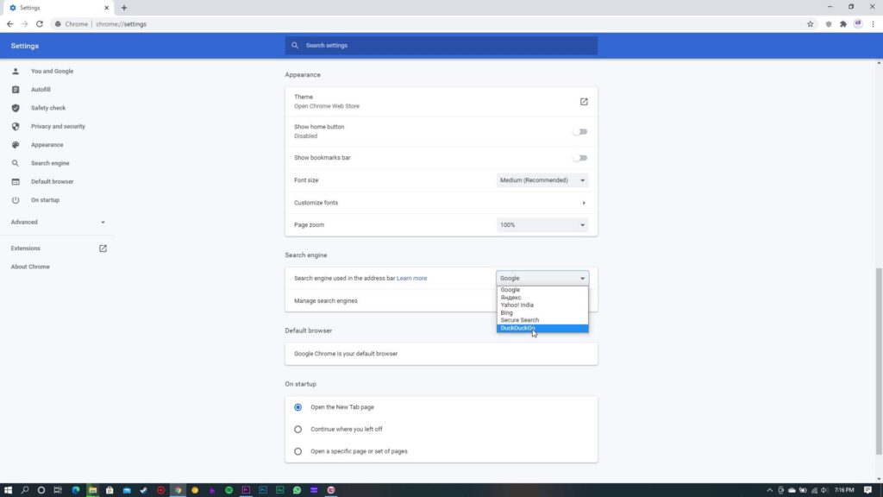The height and width of the screenshot is (497, 883).
Task: Go to Safety check section
Action: point(48,108)
